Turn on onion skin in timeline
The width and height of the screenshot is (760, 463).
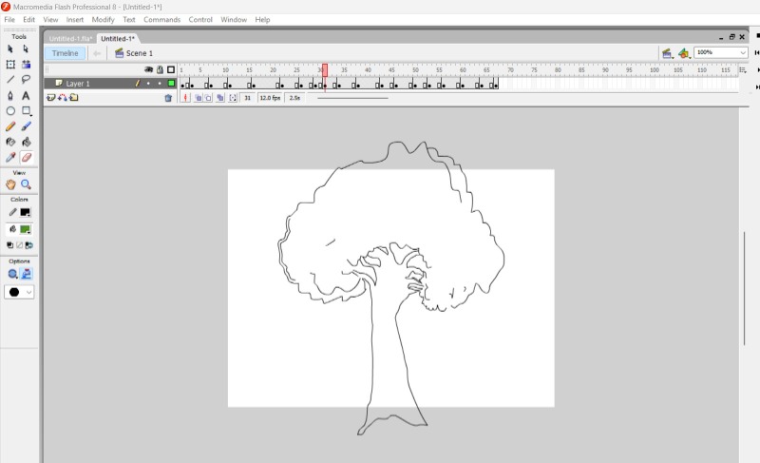point(198,98)
